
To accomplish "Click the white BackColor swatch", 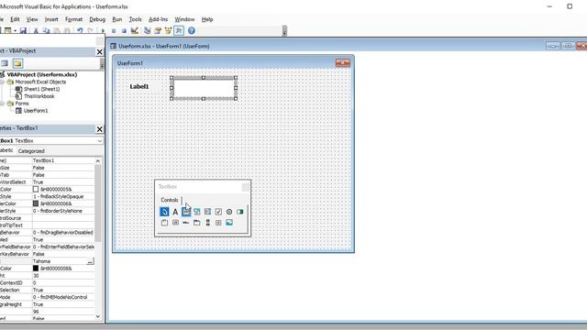I will 36,190.
